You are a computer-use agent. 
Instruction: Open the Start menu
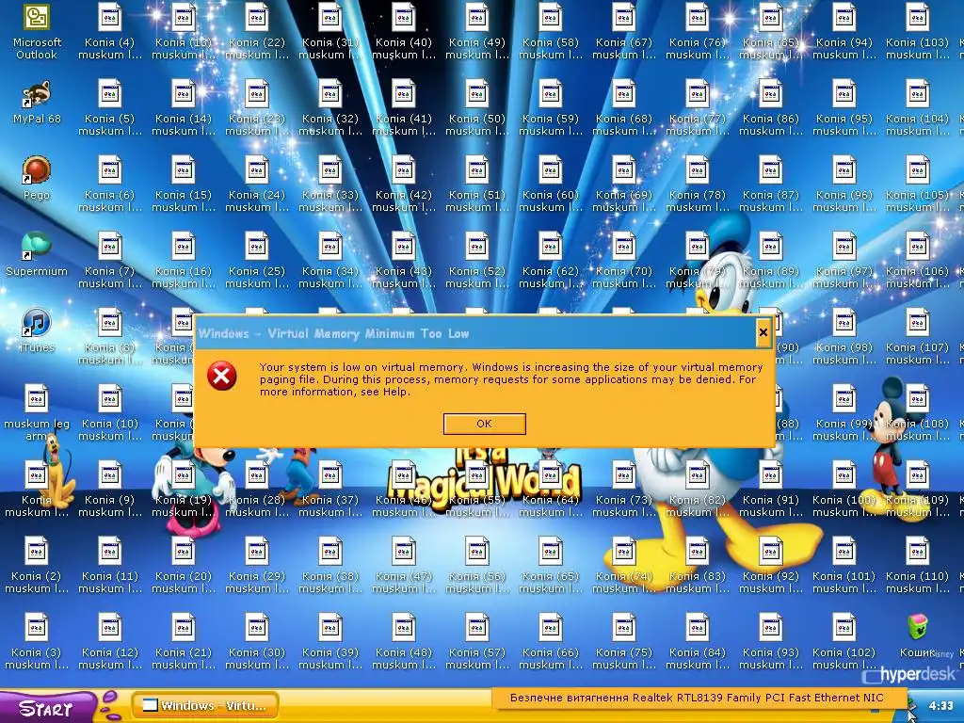46,708
